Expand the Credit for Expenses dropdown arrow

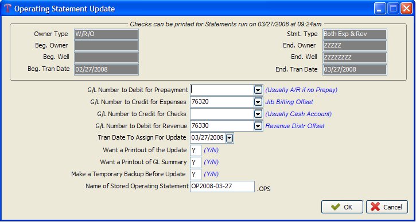click(258, 102)
